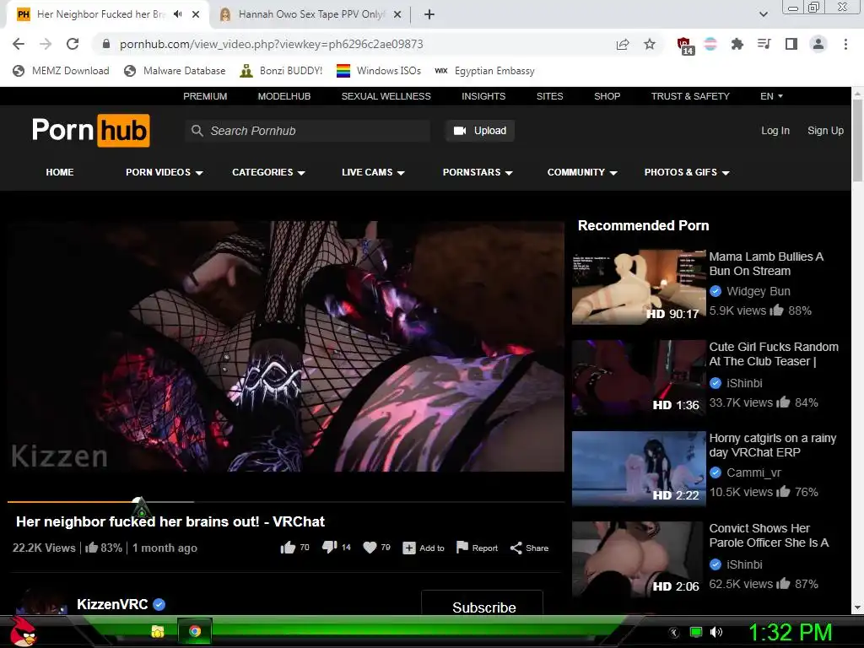This screenshot has height=648, width=864.
Task: Click the 1:32 PM taskbar clock
Action: click(791, 632)
